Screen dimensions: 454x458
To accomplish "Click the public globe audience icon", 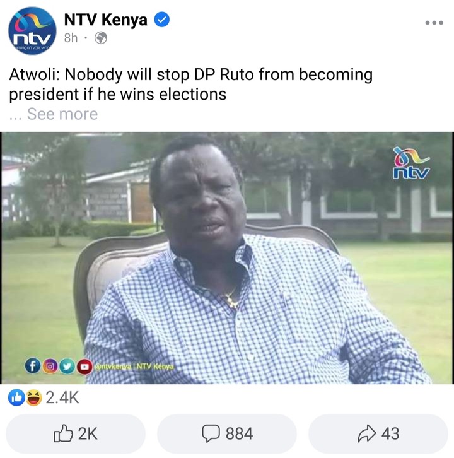I will point(101,38).
